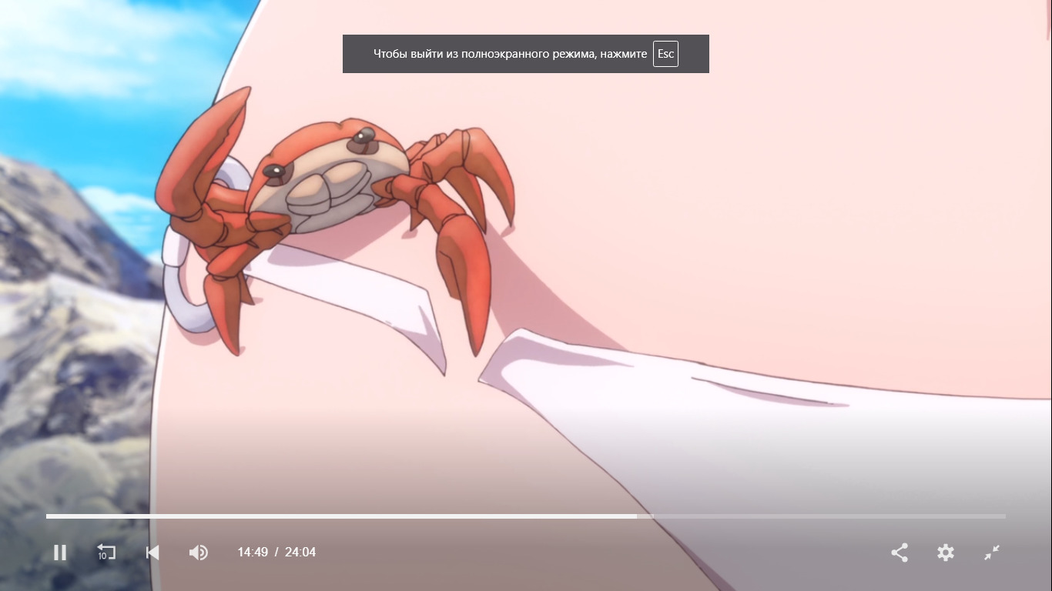
Task: Open the share options
Action: 899,553
